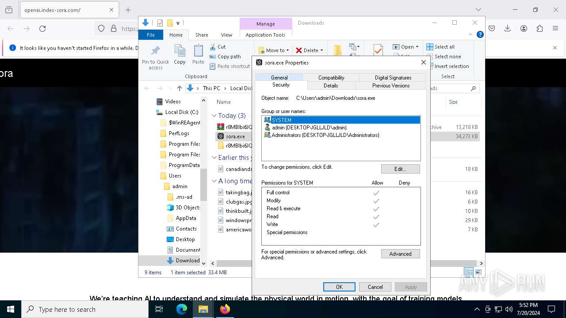566x318 pixels.
Task: Click Pin to Quick access icon
Action: pos(155,50)
